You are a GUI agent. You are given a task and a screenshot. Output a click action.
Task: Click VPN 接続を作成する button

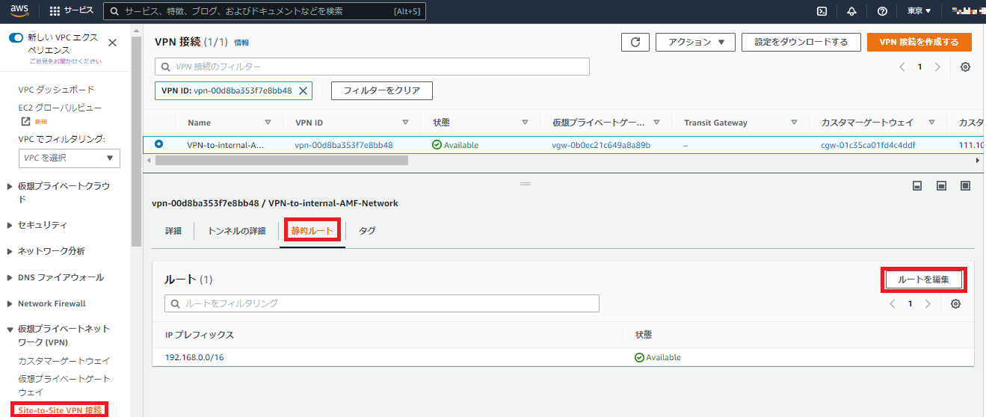tap(919, 43)
